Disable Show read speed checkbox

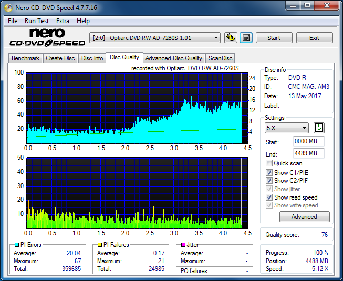(x=269, y=197)
